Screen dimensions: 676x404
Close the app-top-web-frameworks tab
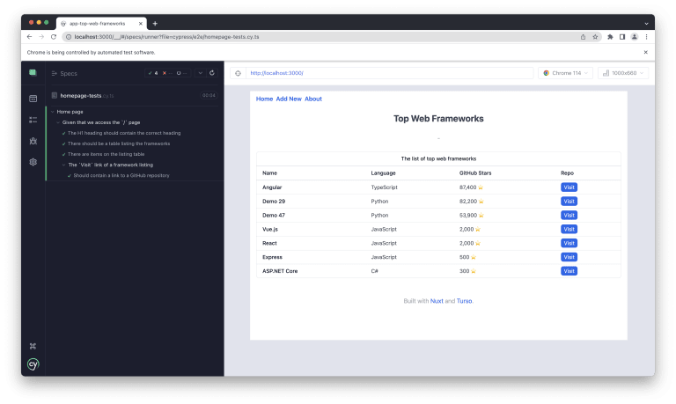coord(141,24)
